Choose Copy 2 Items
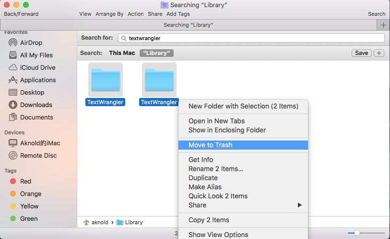 click(x=243, y=220)
